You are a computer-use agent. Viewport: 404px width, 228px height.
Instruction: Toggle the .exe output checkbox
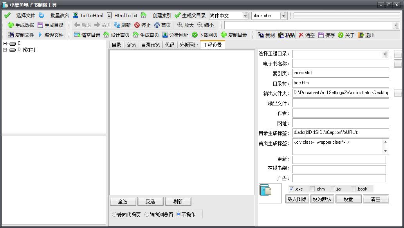[291, 189]
